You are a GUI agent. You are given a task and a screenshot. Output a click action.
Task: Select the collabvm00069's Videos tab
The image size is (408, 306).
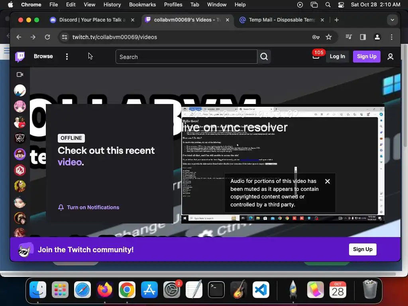[187, 20]
